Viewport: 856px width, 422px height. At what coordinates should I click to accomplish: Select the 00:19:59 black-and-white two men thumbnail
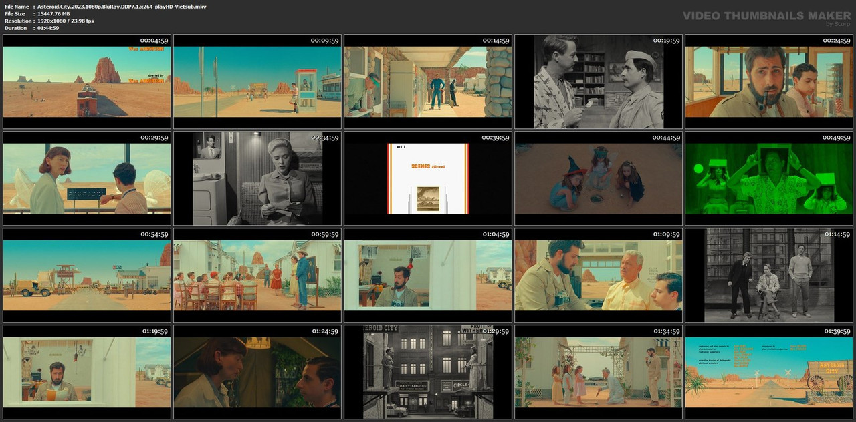pos(599,81)
